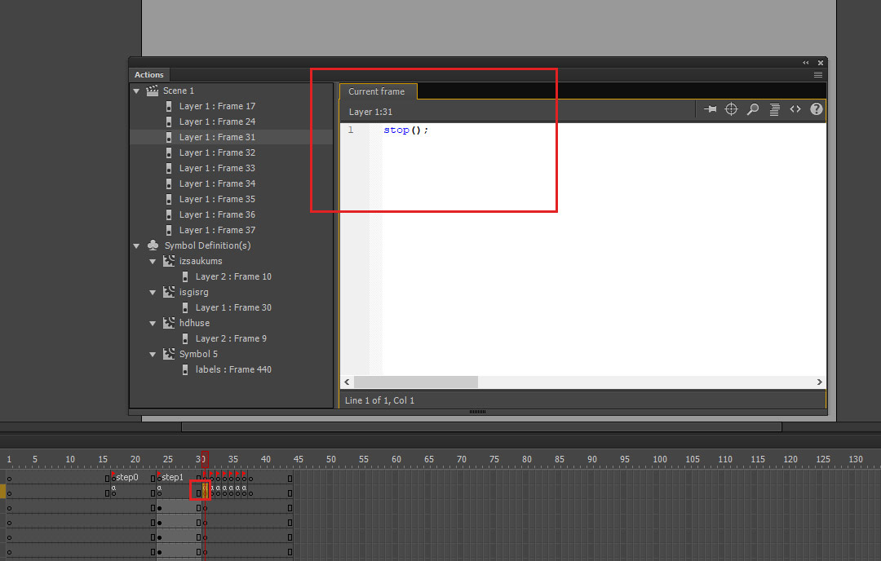Select Layer 1 : Frame 35 script
Screen dimensions: 881x561
(x=217, y=199)
